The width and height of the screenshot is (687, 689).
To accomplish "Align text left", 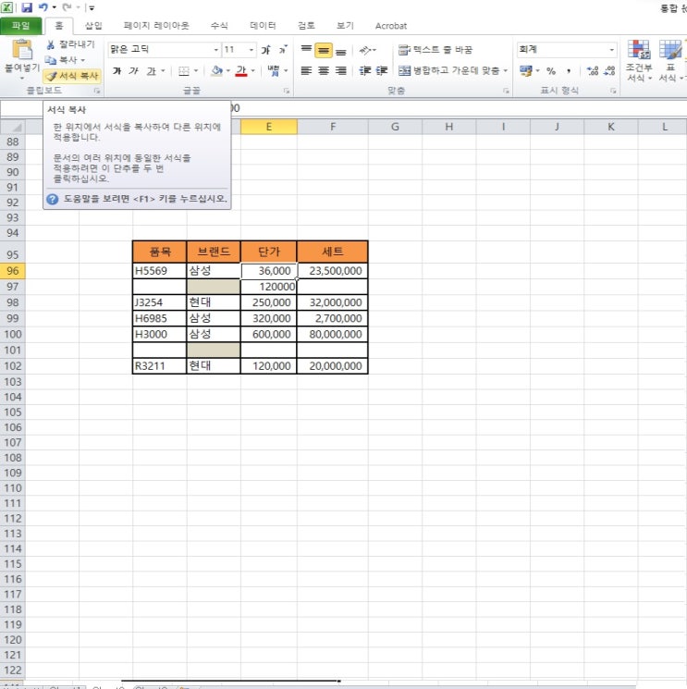I will point(306,70).
